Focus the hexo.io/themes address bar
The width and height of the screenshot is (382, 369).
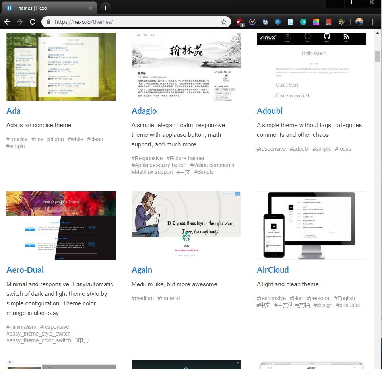[x=136, y=22]
